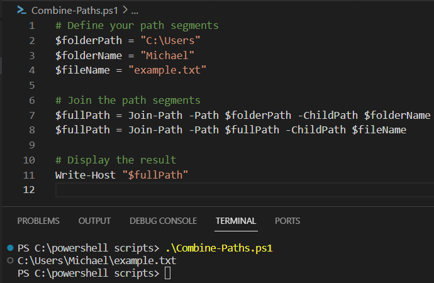Switch to the PROBLEMS tab
434x283 pixels.
tap(38, 221)
